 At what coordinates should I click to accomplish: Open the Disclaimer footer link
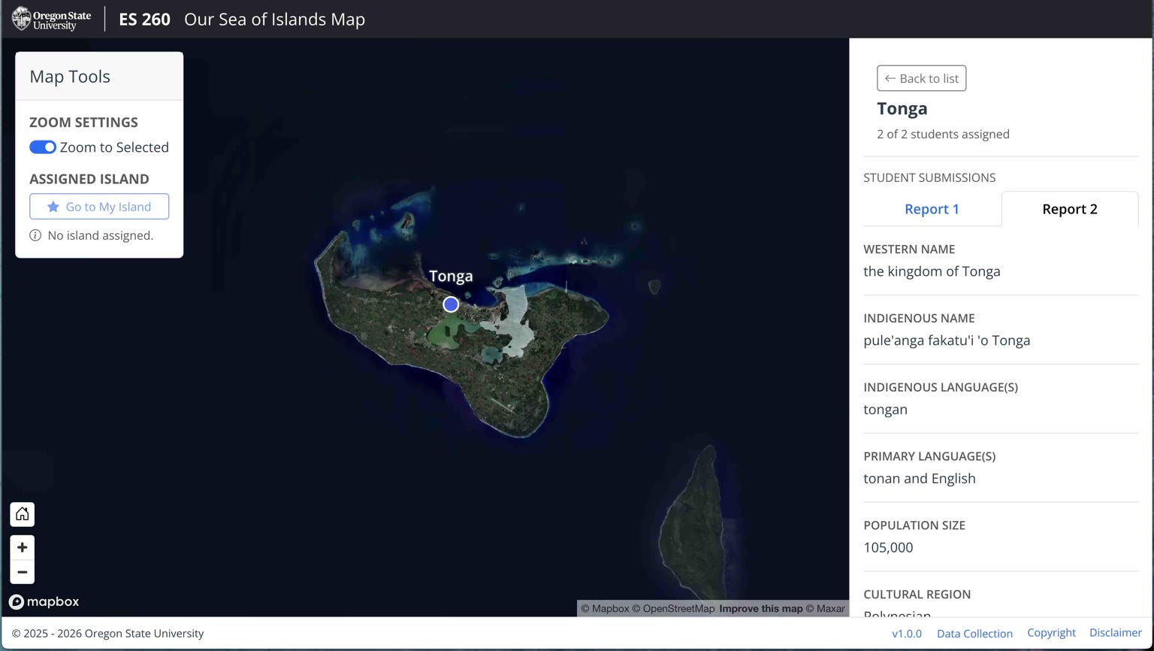pyautogui.click(x=1116, y=633)
